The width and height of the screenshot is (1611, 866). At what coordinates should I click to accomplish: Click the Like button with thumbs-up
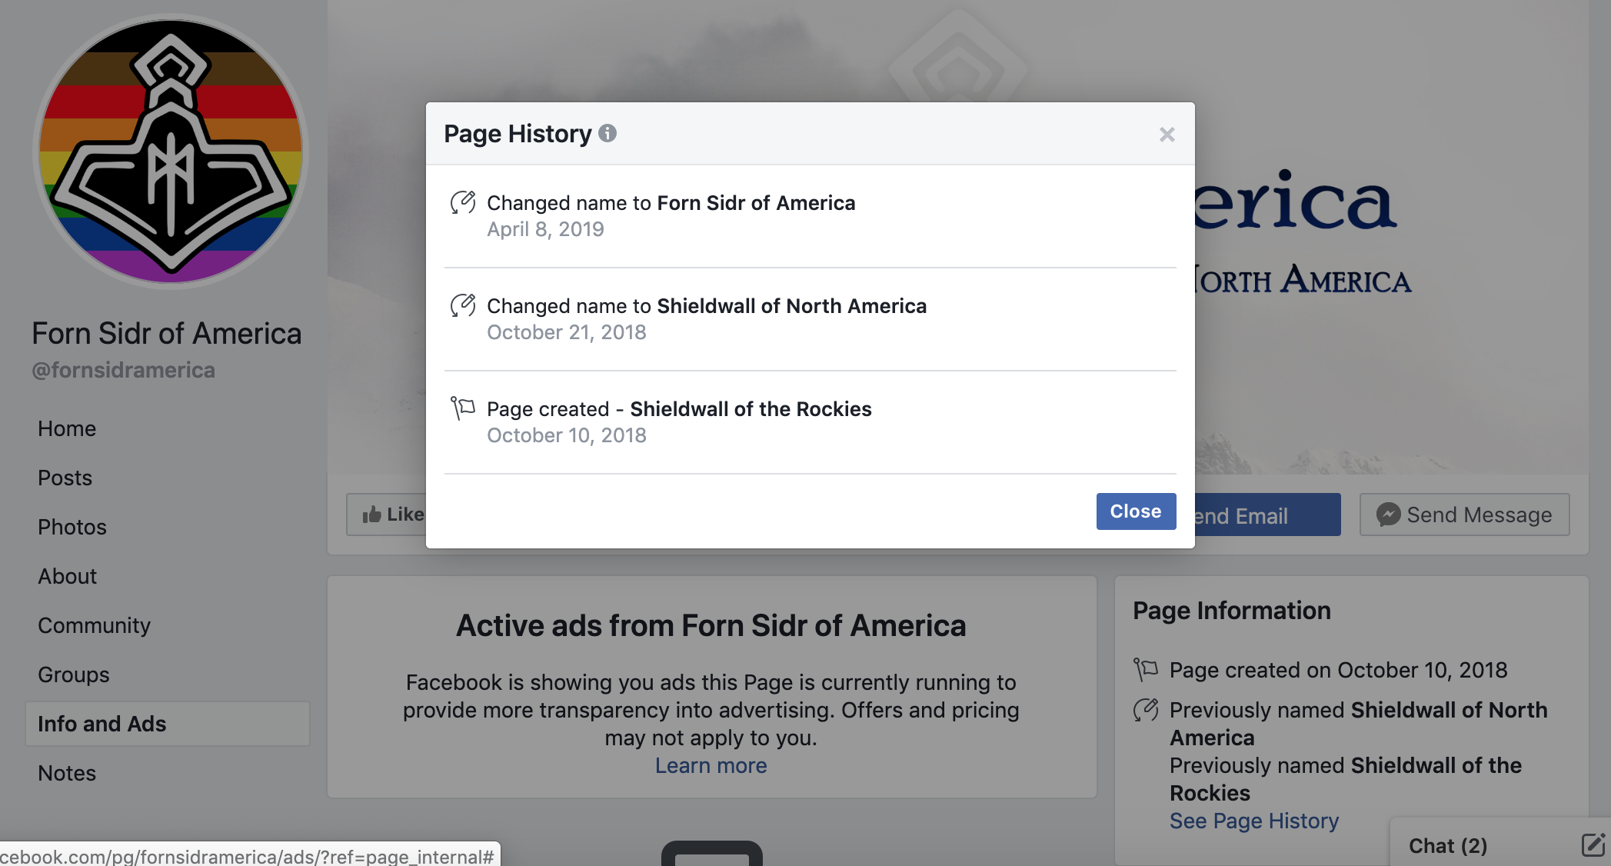pyautogui.click(x=386, y=515)
